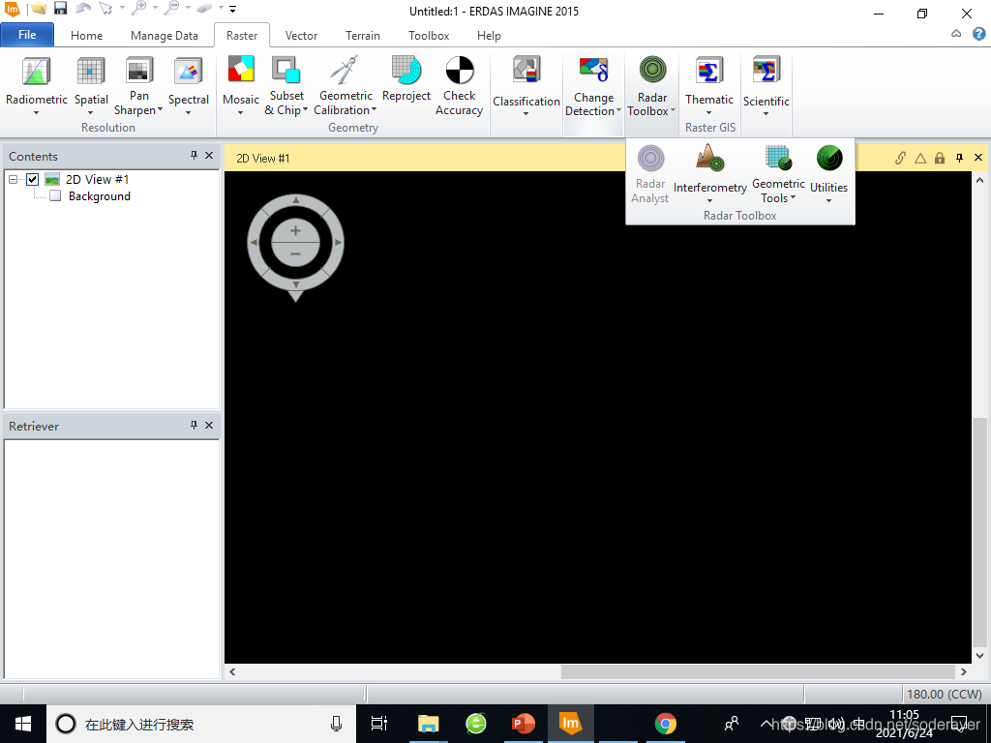Click the zoom in magnifier
Image resolution: width=991 pixels, height=743 pixels.
click(x=138, y=9)
